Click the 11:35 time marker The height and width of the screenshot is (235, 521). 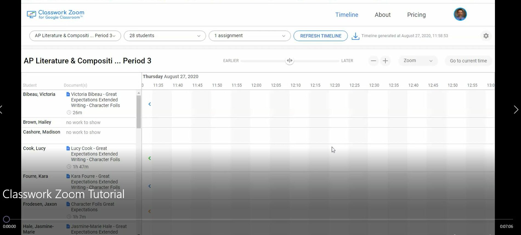tap(158, 85)
